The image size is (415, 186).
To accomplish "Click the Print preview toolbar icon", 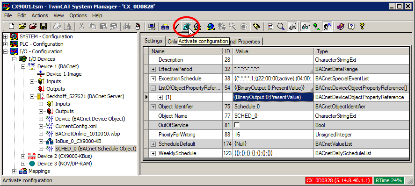I will (x=68, y=26).
